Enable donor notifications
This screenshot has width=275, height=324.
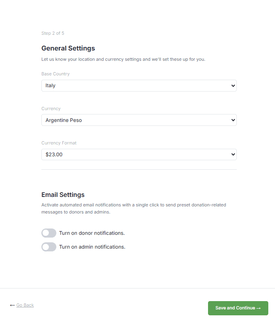(x=48, y=233)
